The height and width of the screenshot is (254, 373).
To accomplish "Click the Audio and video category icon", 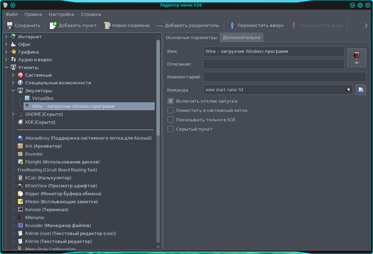I will (x=13, y=59).
